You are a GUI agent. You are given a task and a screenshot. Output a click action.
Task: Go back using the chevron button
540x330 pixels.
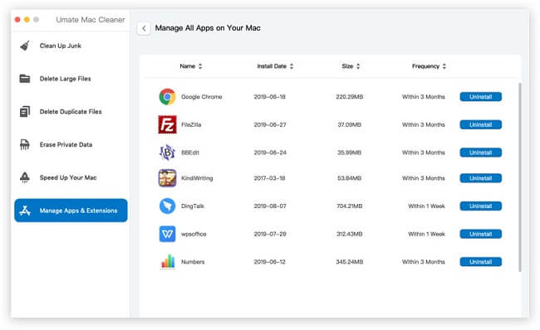144,28
